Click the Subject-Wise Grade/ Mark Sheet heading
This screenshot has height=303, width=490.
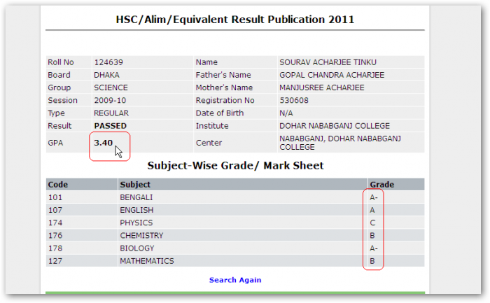pos(235,165)
